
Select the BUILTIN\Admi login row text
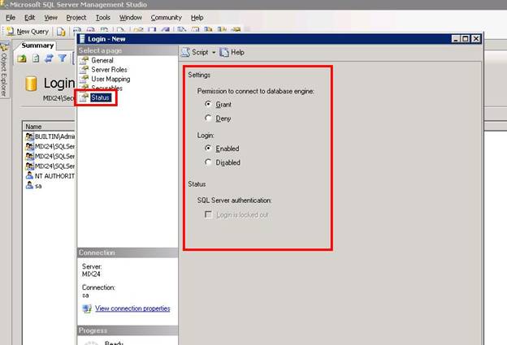pos(54,136)
